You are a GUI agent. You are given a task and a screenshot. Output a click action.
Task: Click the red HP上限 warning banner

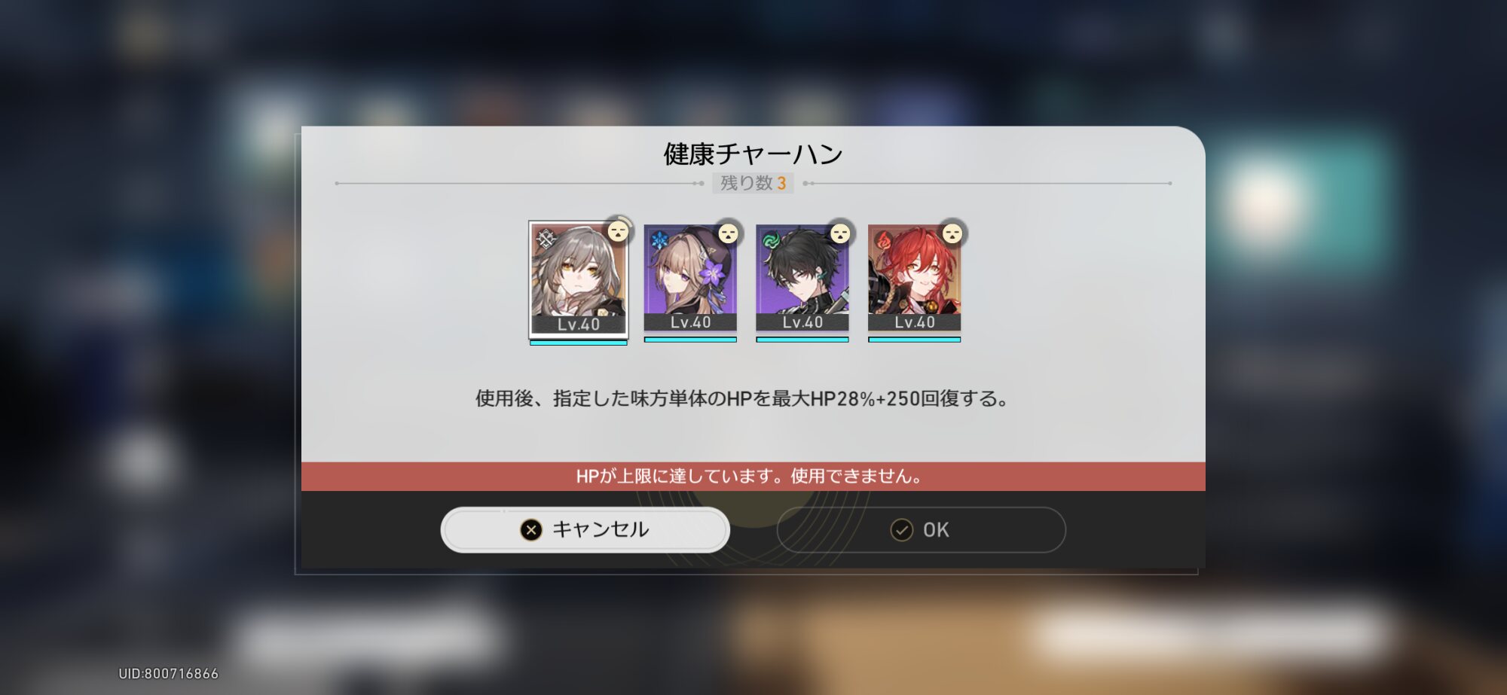[753, 476]
